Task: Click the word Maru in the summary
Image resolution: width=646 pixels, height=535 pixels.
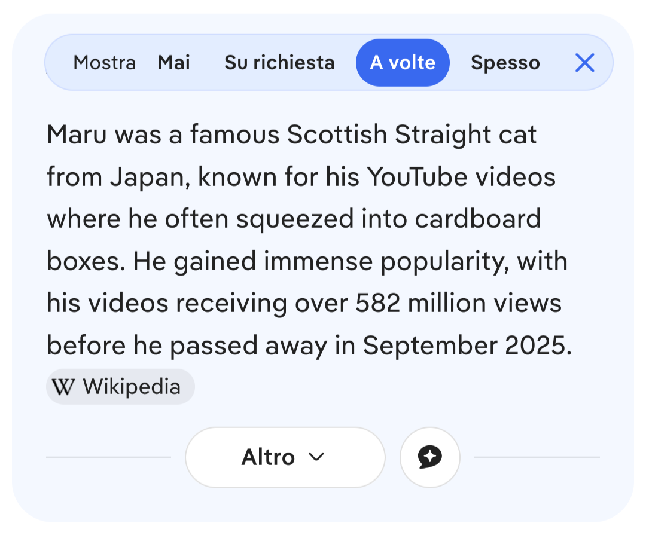Action: pos(77,135)
